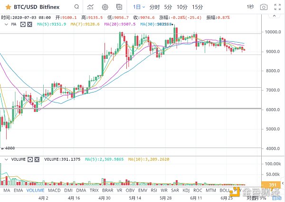The width and height of the screenshot is (285, 202).
Task: Open the VOLUME indicator settings gear
Action: [30, 159]
